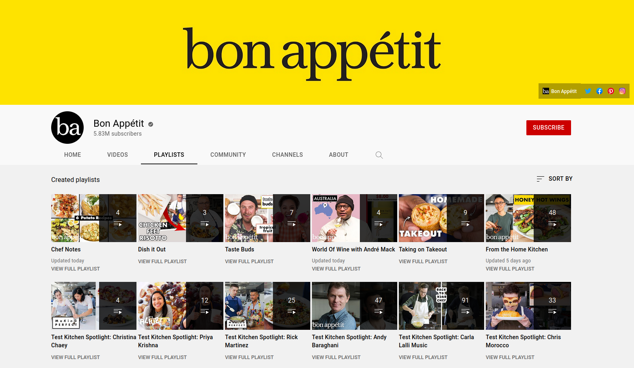The width and height of the screenshot is (634, 368).
Task: View full playlist for Taste Buds
Action: (249, 262)
